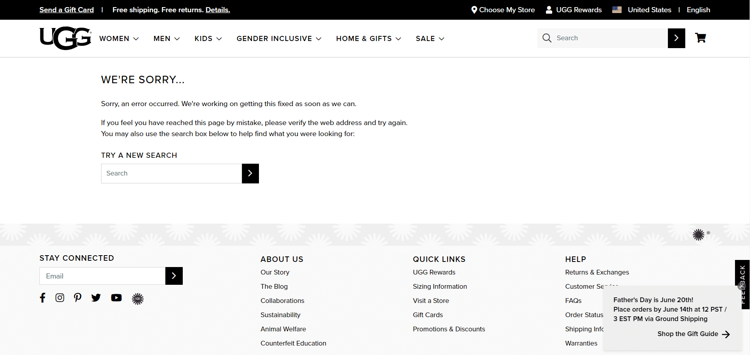Focus the Try a New Search field
This screenshot has width=750, height=355.
[x=171, y=174]
